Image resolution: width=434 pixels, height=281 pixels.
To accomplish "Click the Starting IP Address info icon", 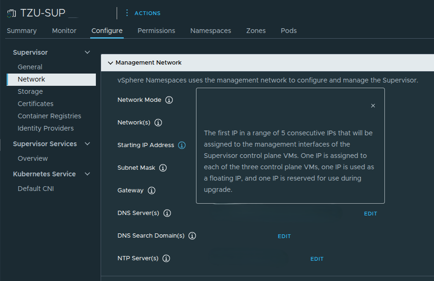I will point(182,145).
